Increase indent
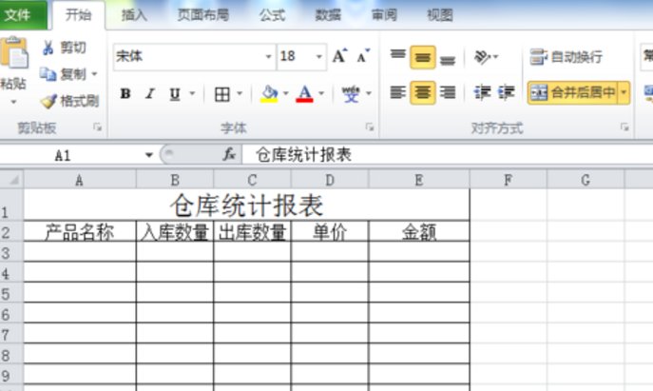The width and height of the screenshot is (653, 391). tap(507, 92)
